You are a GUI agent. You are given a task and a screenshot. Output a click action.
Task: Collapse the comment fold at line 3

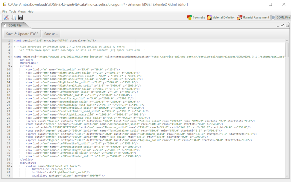(x=12, y=47)
